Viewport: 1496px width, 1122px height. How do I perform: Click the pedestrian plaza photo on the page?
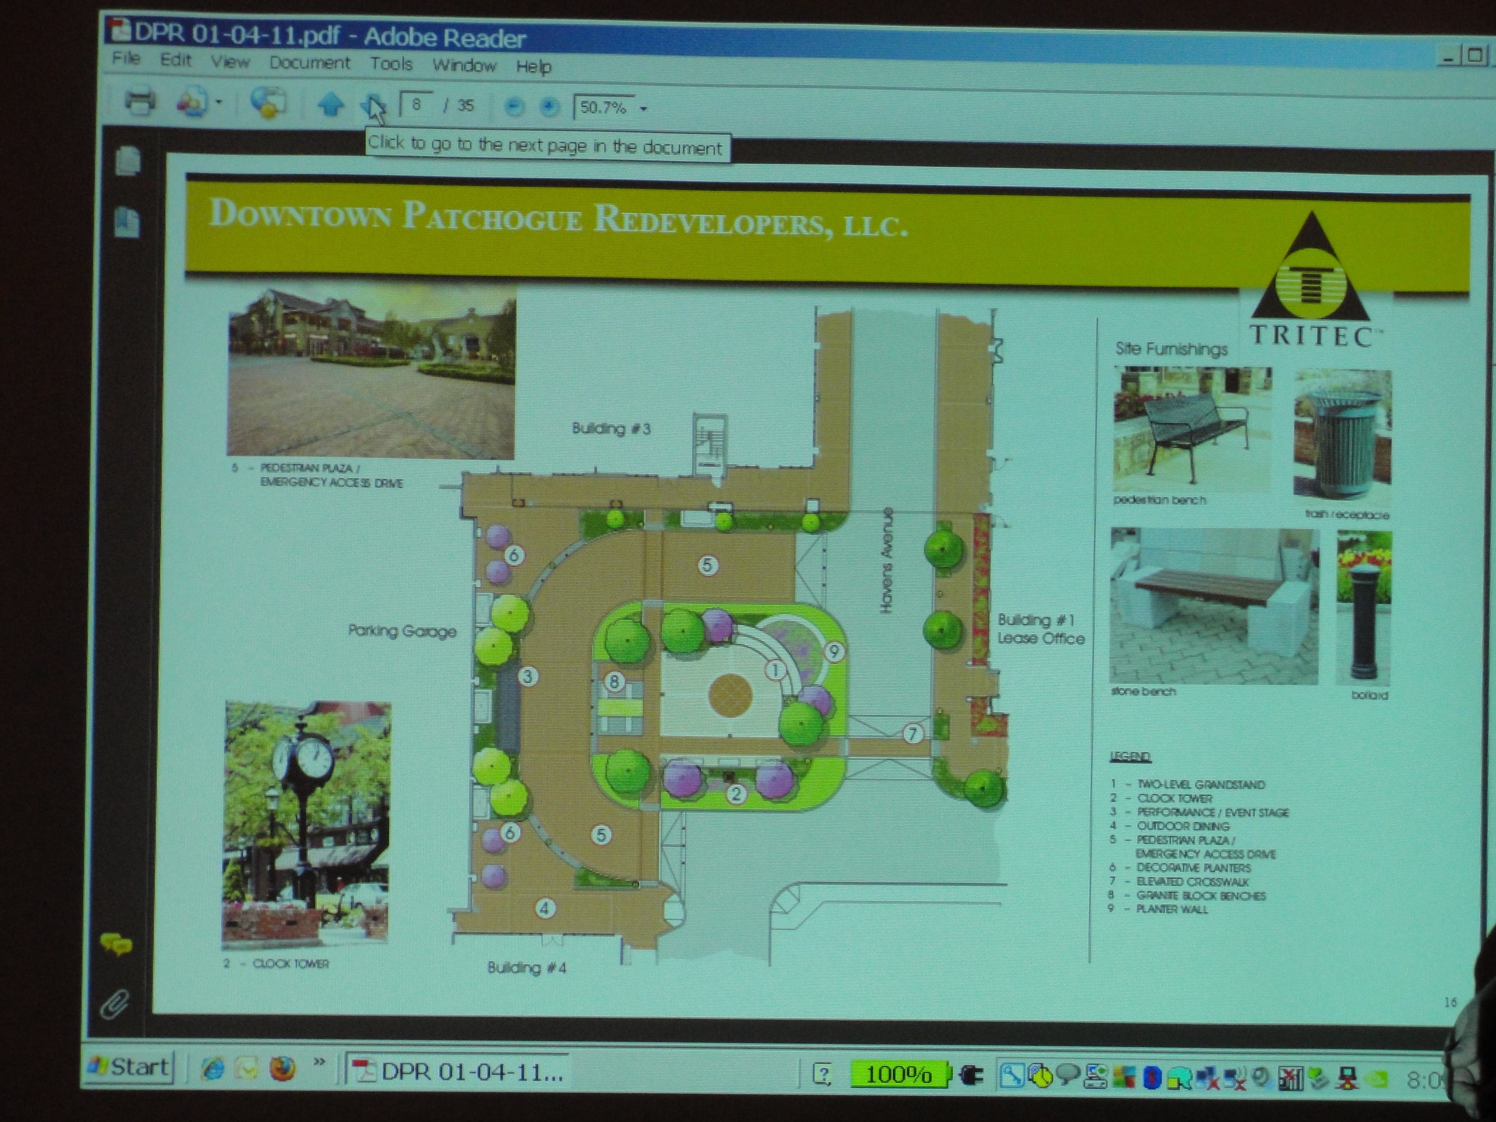point(371,371)
